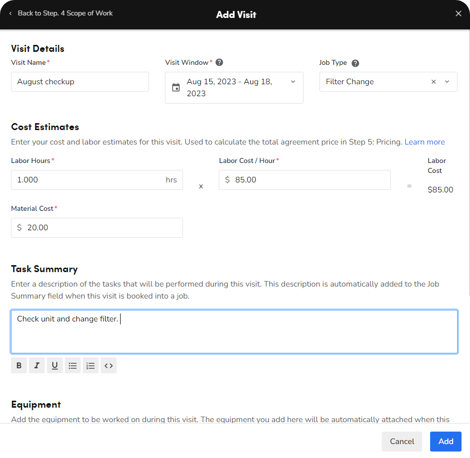Apply italic formatting to the task description
The width and height of the screenshot is (470, 458).
point(36,365)
